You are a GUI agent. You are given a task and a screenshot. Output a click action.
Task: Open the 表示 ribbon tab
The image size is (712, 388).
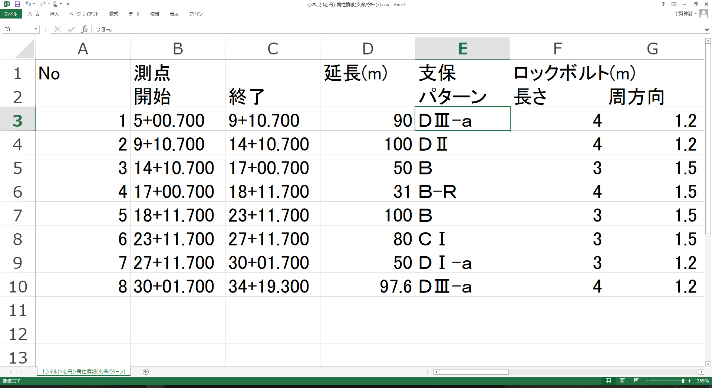pos(174,14)
